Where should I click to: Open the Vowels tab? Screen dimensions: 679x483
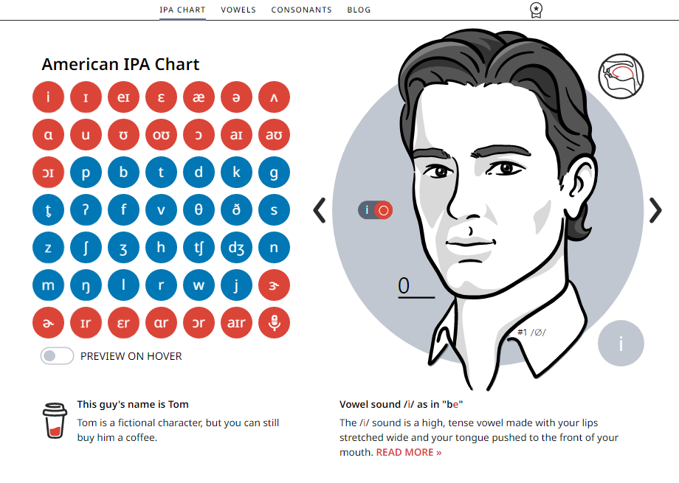click(x=238, y=10)
